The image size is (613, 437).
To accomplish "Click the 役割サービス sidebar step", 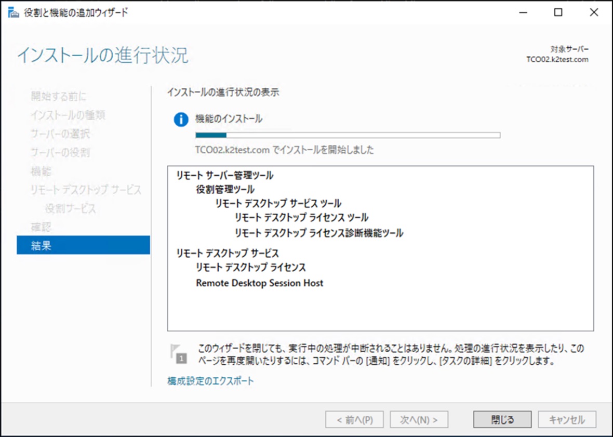I will pyautogui.click(x=70, y=208).
